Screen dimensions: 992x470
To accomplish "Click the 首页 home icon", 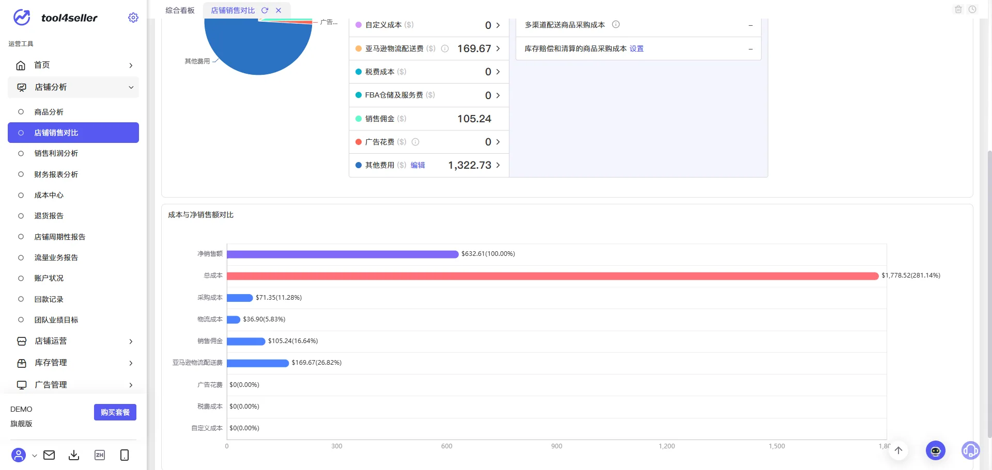I will [21, 65].
